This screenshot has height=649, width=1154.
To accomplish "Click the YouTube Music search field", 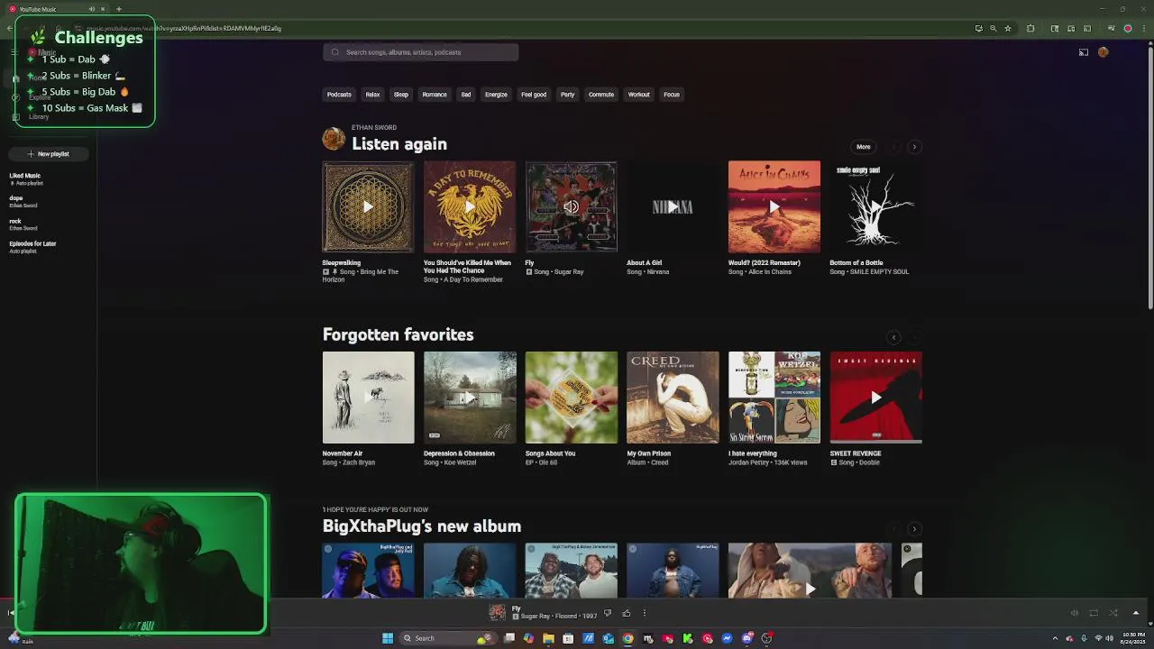I will [x=420, y=52].
